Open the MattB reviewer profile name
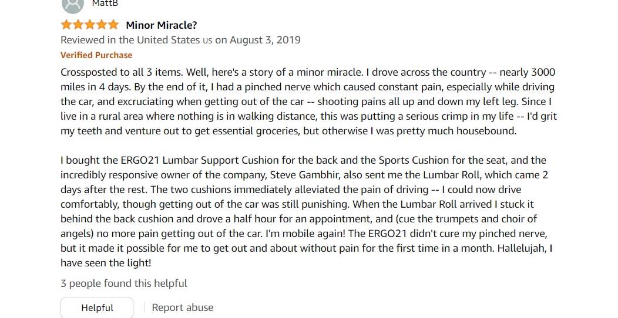Image resolution: width=618 pixels, height=318 pixels. click(x=105, y=4)
